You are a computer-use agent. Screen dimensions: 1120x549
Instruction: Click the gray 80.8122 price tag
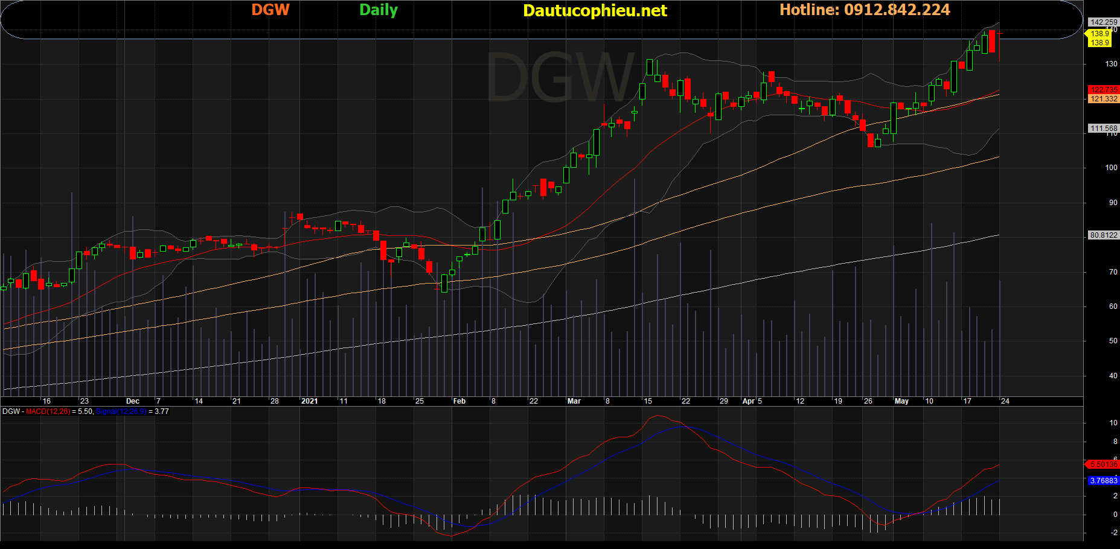(x=1103, y=235)
